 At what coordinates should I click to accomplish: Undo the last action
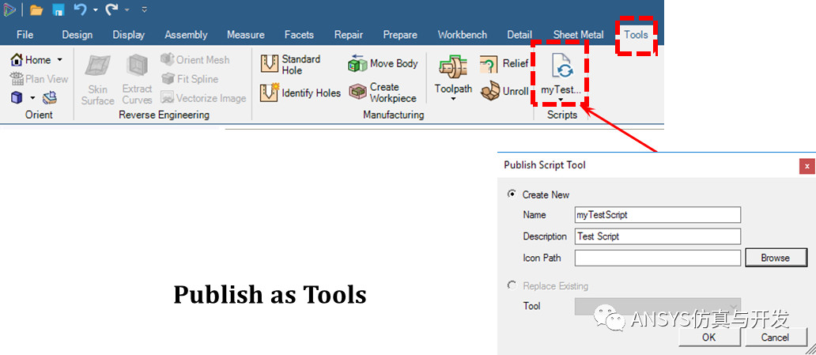(x=80, y=9)
